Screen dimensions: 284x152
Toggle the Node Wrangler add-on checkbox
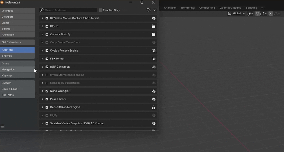pos(47,91)
